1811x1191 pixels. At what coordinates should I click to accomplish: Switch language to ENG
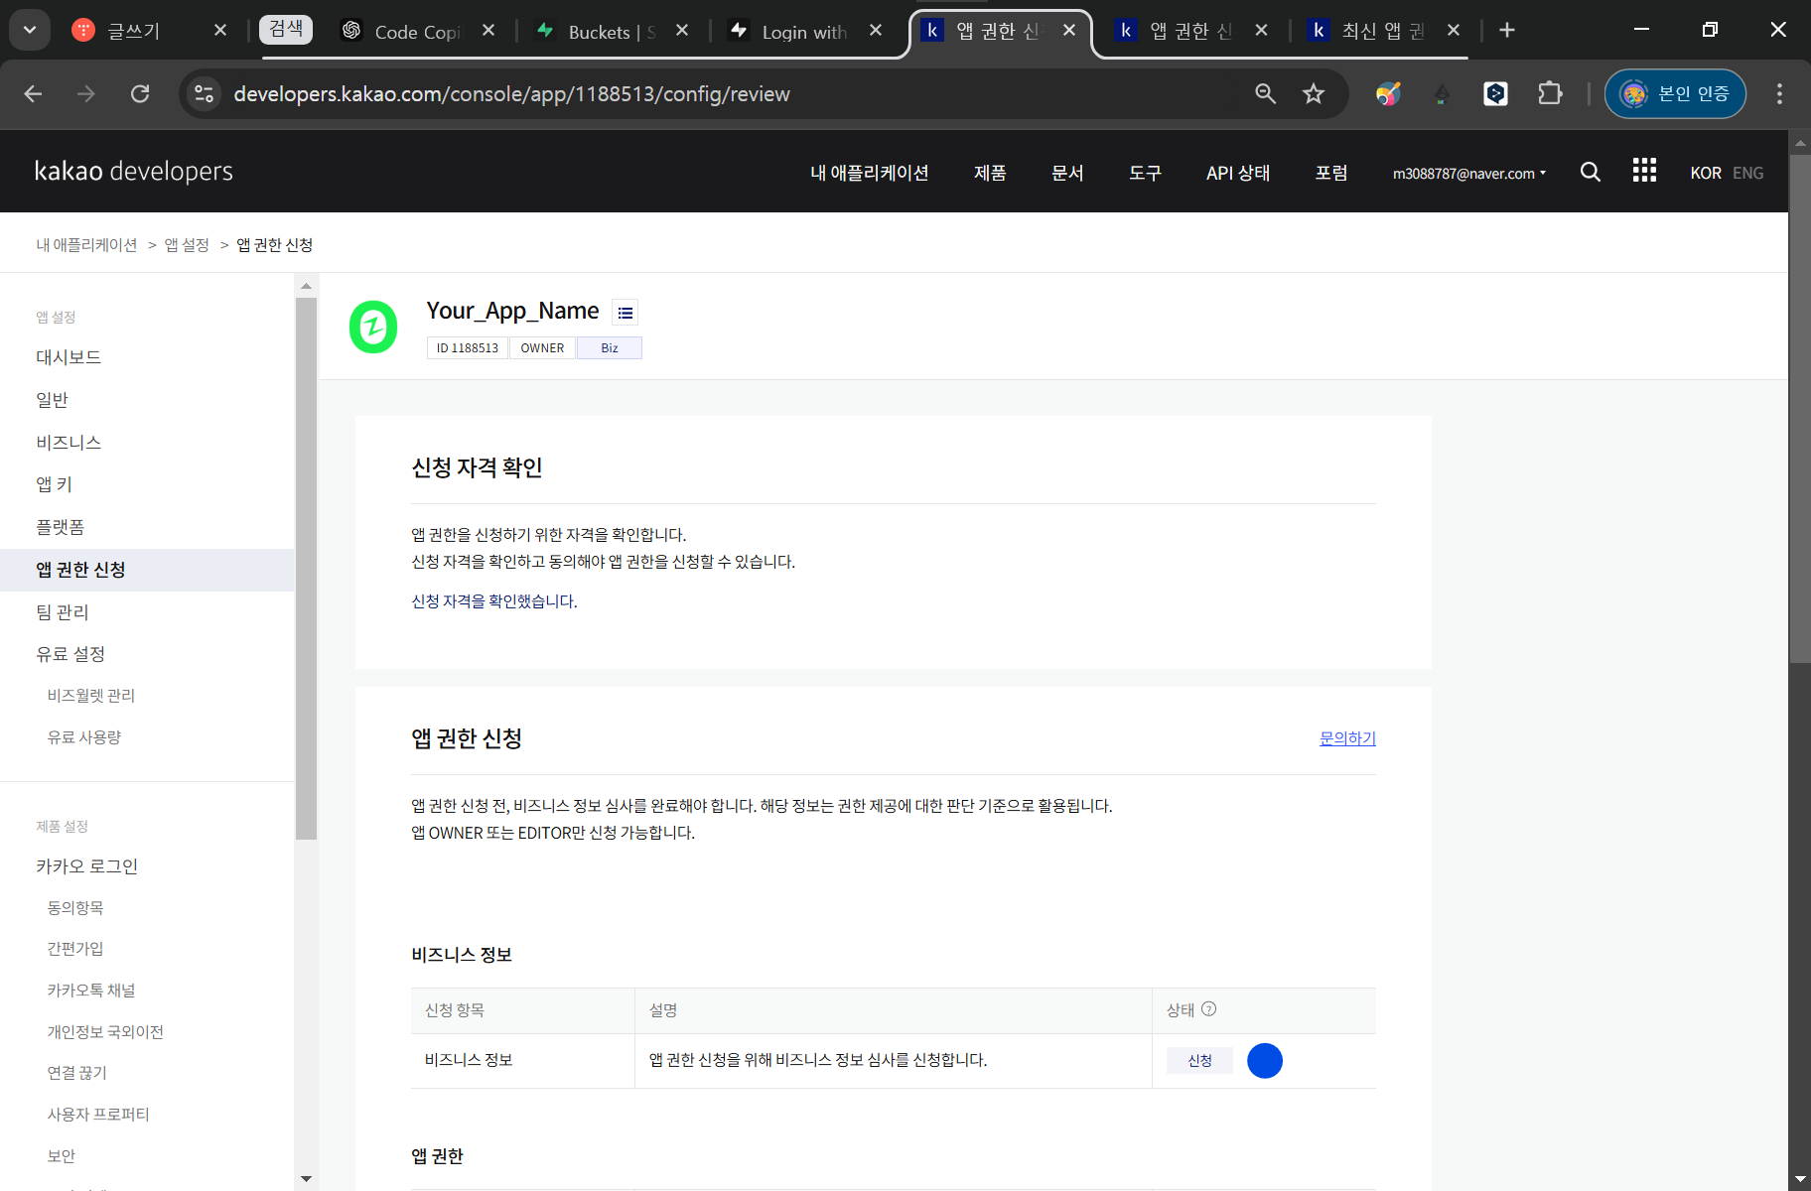[x=1747, y=173]
